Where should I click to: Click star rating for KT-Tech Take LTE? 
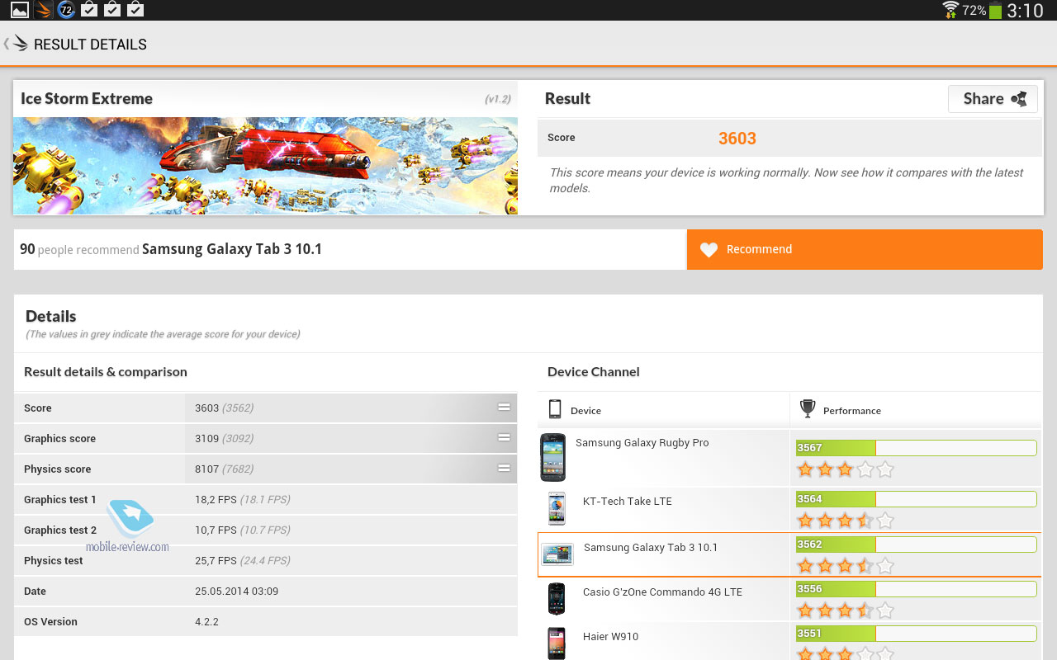(x=846, y=521)
